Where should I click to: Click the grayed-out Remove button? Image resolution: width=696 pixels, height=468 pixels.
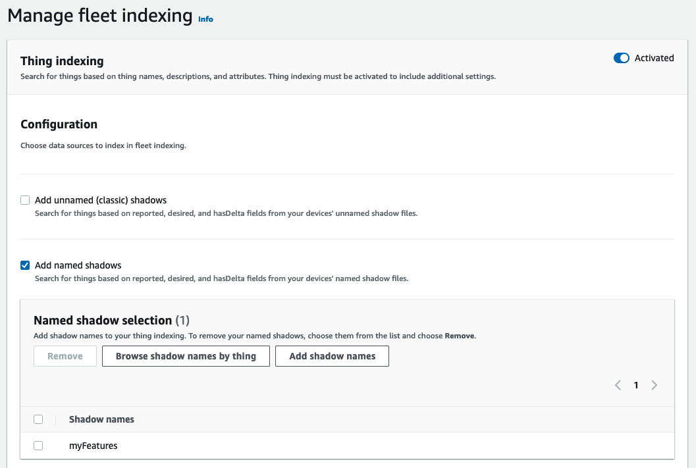(65, 355)
